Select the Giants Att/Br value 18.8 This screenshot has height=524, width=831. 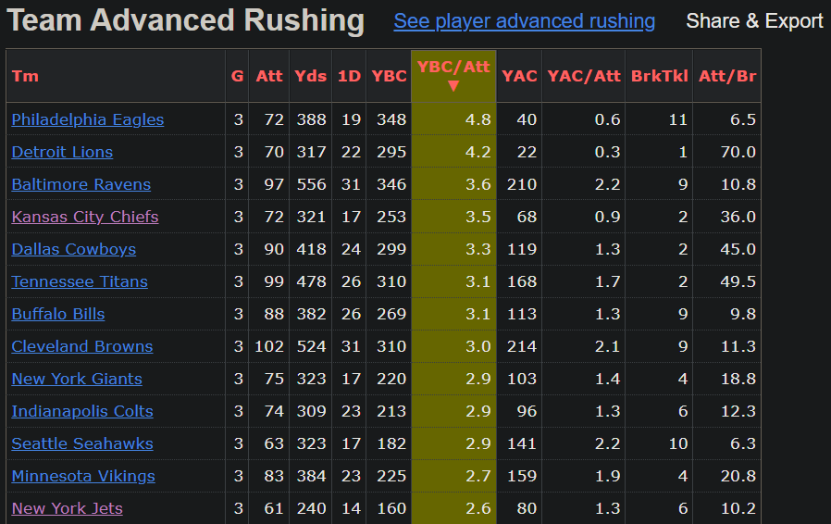738,379
